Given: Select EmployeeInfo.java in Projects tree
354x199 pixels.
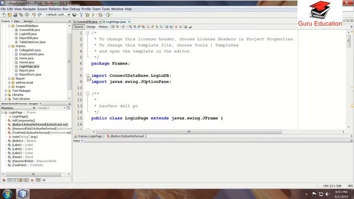Looking at the screenshot, I should click(32, 54).
